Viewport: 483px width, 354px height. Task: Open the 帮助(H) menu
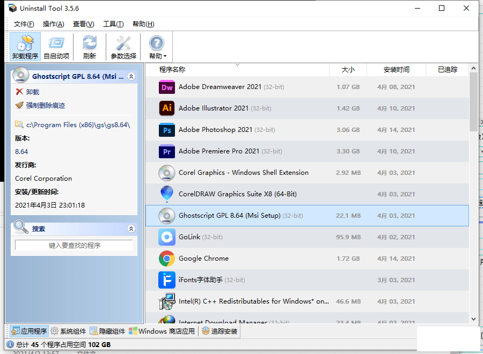click(143, 24)
